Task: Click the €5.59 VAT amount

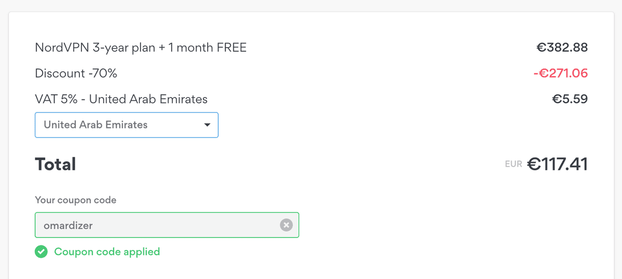Action: (x=570, y=99)
